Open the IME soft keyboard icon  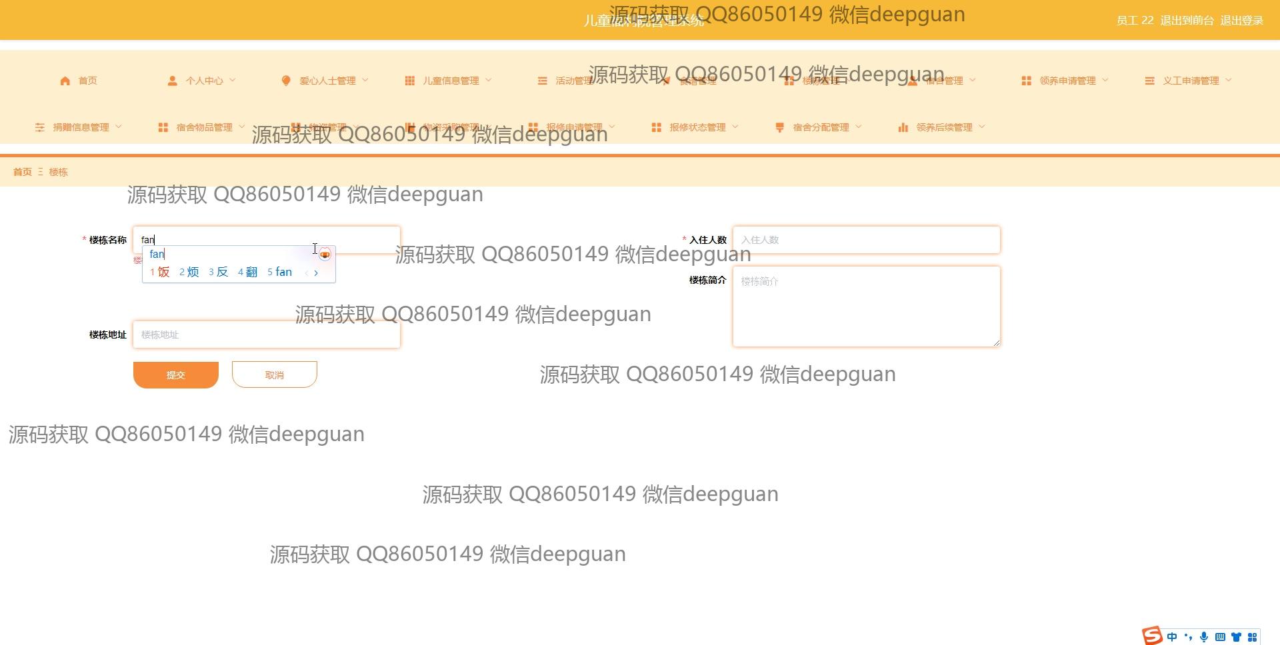(1220, 637)
